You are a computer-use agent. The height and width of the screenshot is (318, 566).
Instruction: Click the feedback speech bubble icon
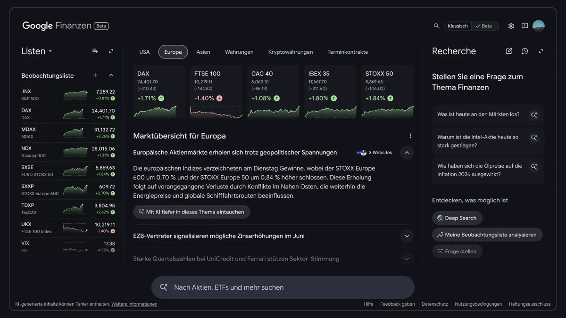524,26
